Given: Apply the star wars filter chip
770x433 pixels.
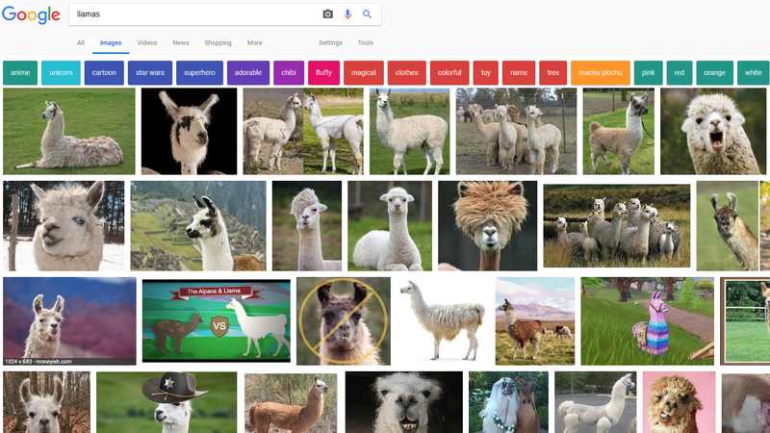Looking at the screenshot, I should click(x=150, y=73).
